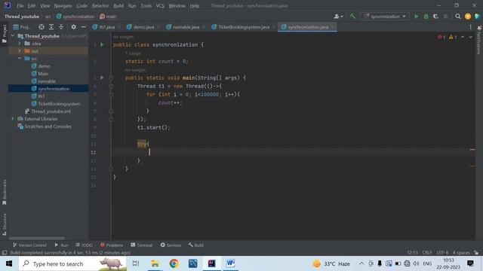Screen dimensions: 483x271
Task: Open the Code menu
Action: click(x=82, y=6)
